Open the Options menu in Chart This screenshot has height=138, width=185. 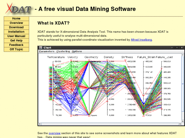click(x=77, y=51)
